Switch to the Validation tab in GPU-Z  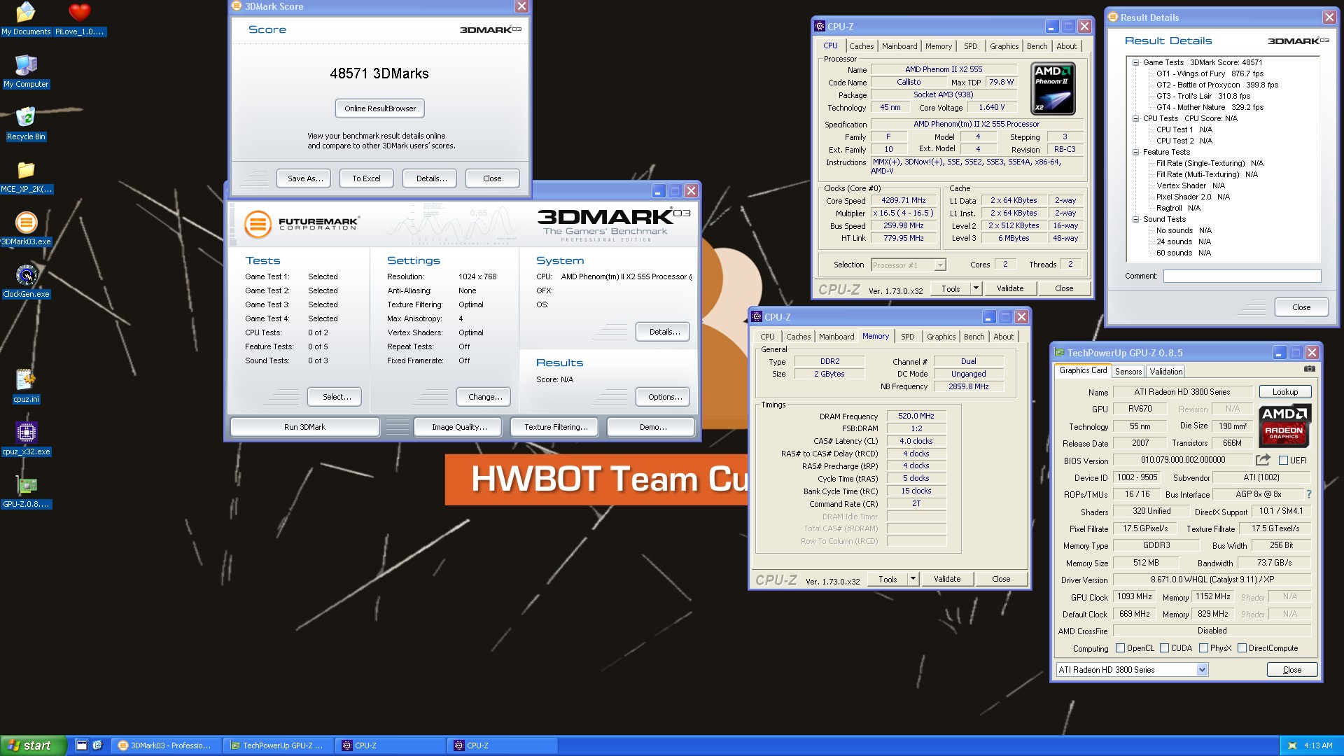tap(1166, 372)
